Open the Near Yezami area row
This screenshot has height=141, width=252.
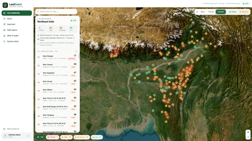(57, 66)
